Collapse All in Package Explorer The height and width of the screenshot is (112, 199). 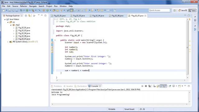(26, 16)
